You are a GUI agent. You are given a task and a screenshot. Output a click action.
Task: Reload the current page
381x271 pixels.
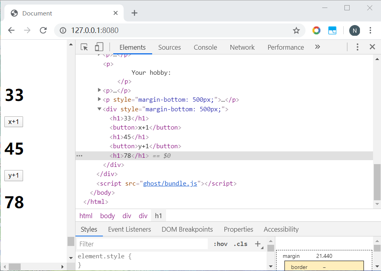(x=43, y=30)
